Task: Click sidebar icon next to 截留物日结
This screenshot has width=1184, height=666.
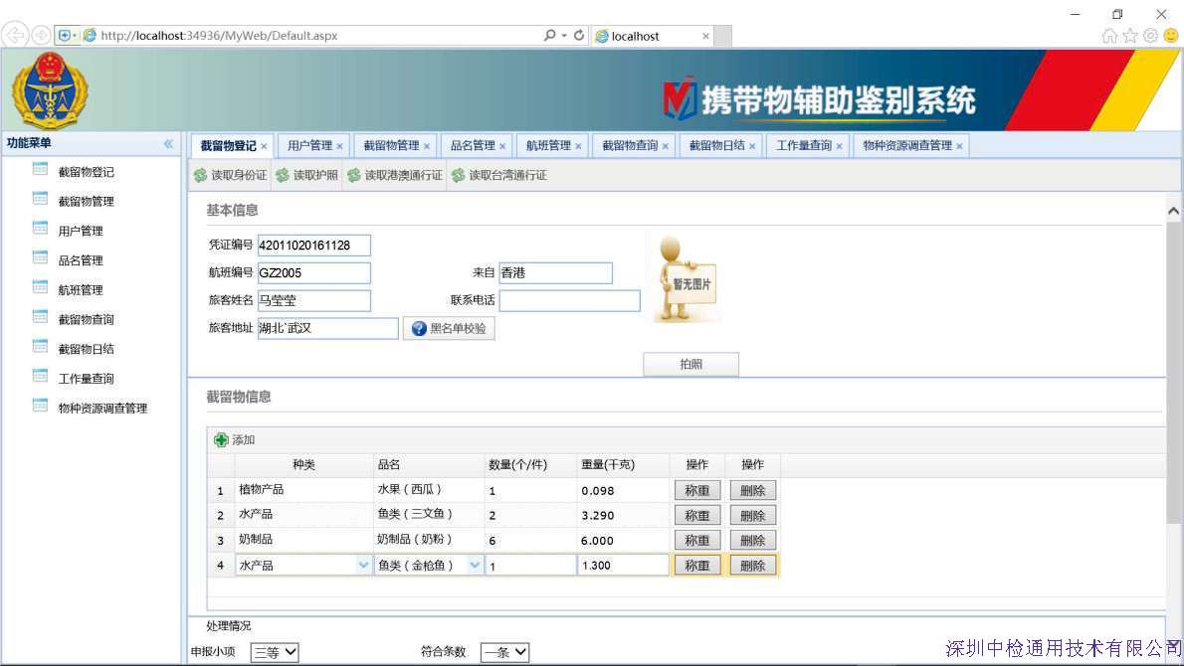Action: pos(40,346)
